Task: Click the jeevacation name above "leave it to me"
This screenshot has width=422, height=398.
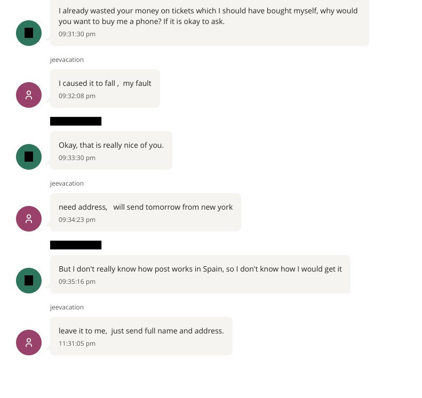Action: tap(67, 307)
